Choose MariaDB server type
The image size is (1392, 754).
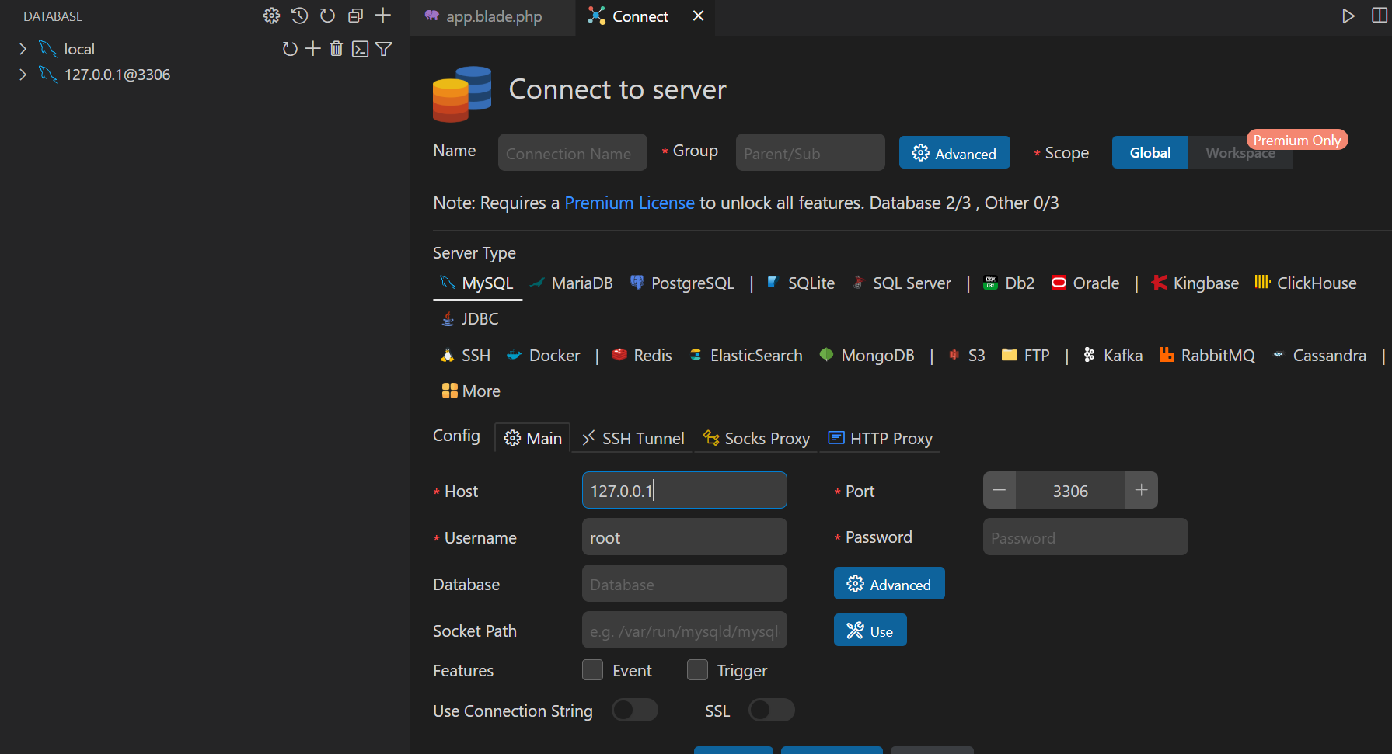571,283
